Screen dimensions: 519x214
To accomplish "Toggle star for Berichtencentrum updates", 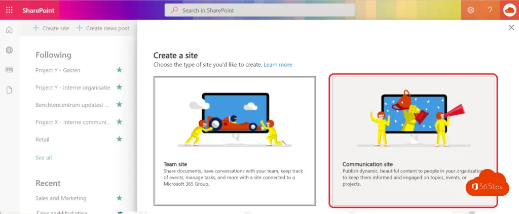I will pos(119,104).
